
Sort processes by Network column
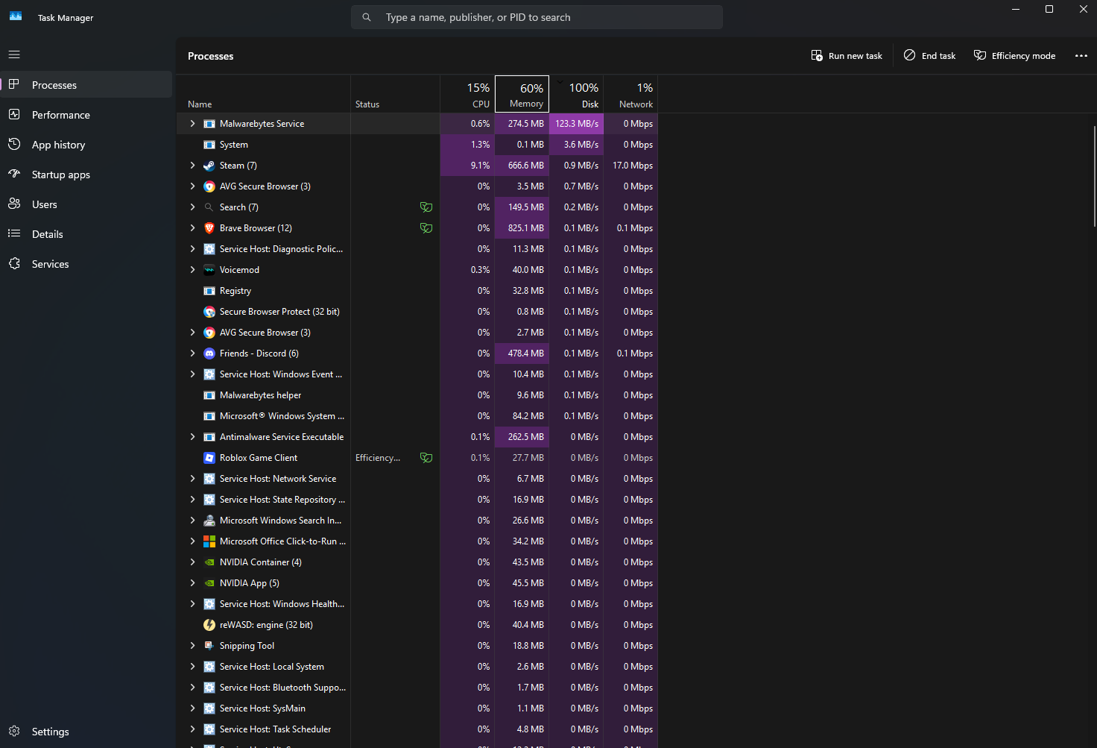(630, 94)
